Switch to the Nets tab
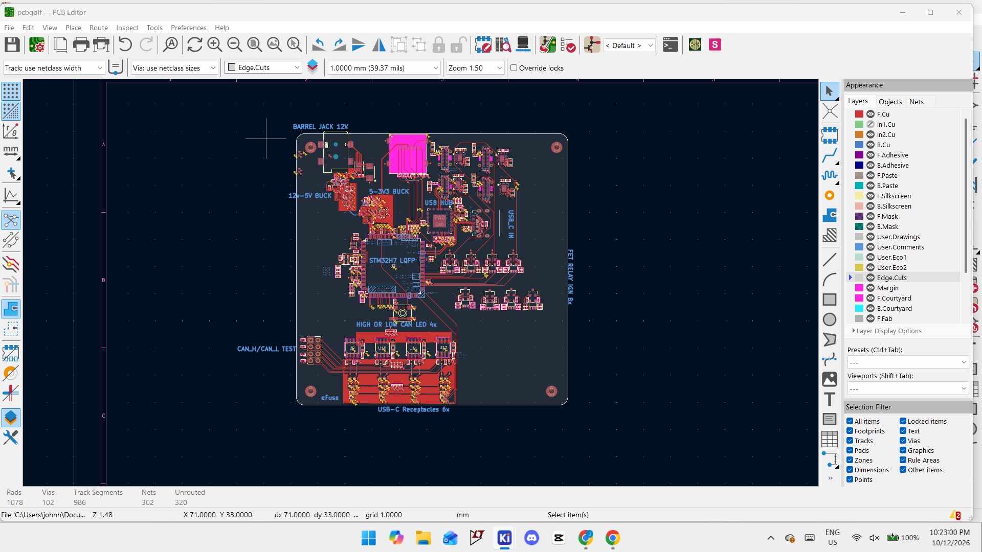 916,102
